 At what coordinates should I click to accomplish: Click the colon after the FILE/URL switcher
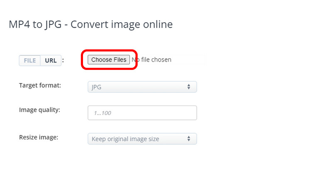click(63, 60)
